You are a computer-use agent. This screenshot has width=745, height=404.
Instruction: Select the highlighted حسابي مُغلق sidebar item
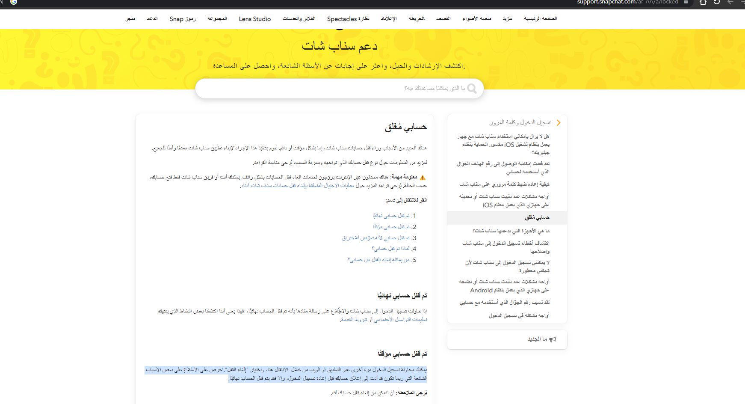pos(507,217)
